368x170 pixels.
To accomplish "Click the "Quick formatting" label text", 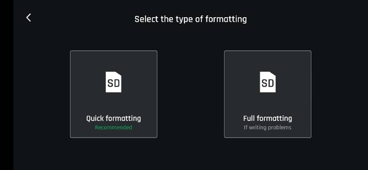I will [x=113, y=118].
